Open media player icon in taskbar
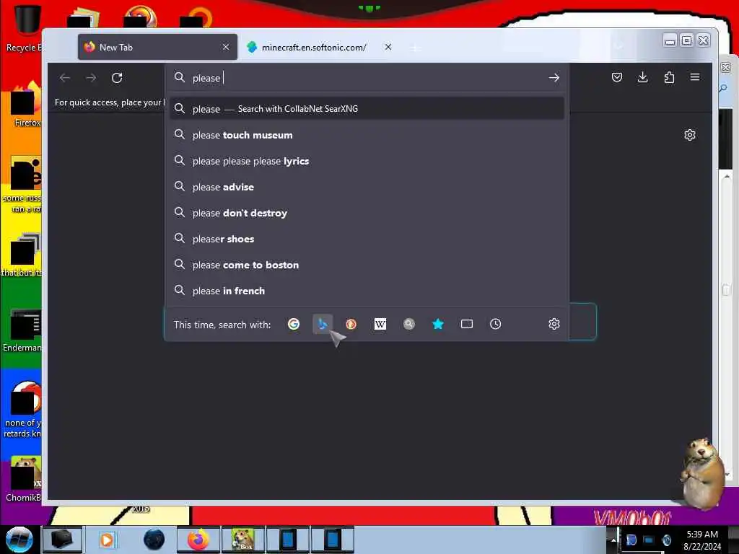Viewport: 739px width, 554px height. coord(107,540)
